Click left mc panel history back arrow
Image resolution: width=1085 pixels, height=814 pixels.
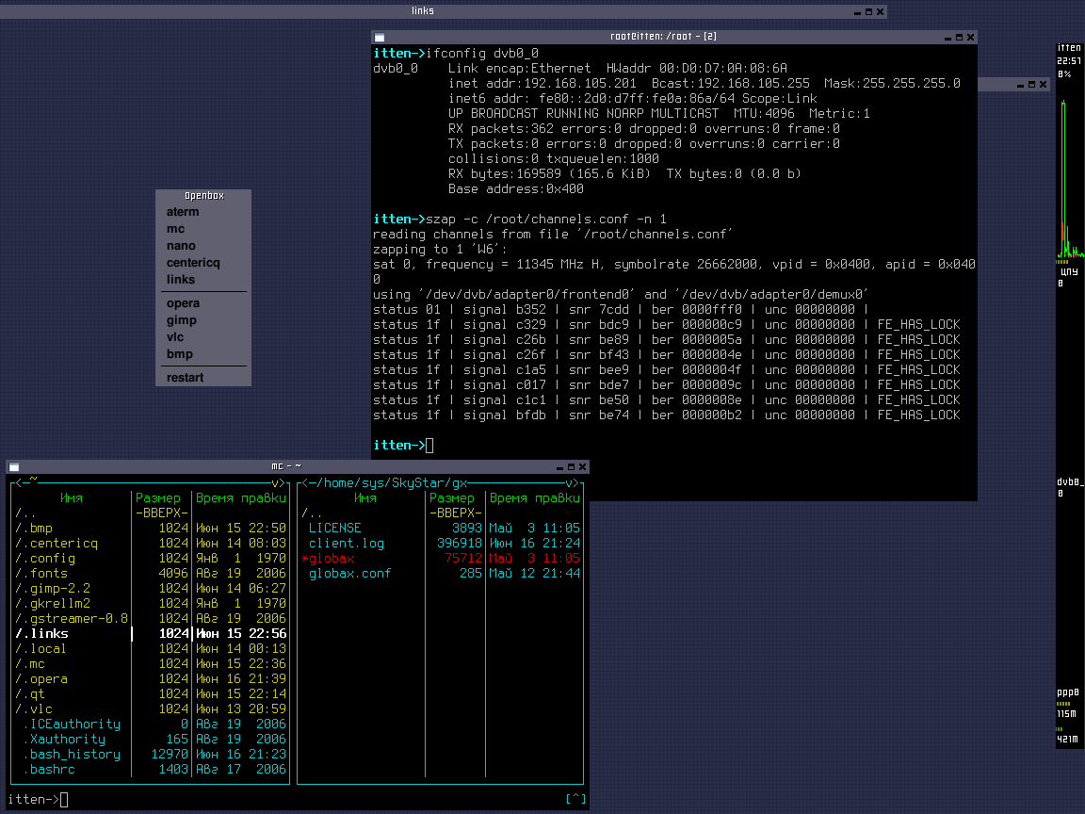tap(18, 482)
